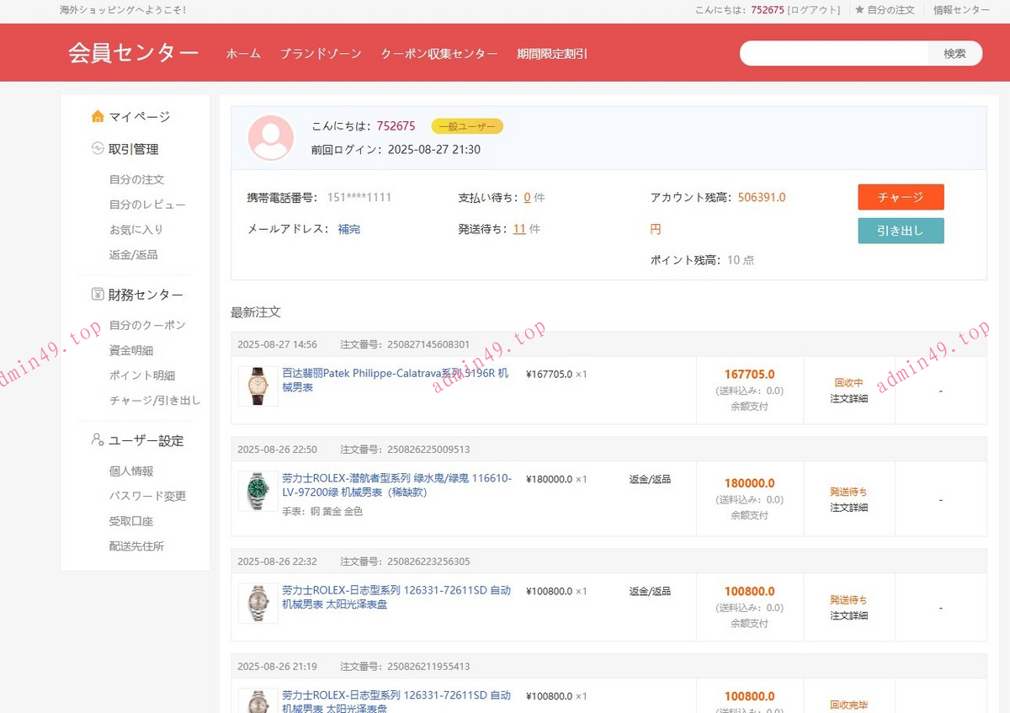This screenshot has width=1010, height=713.
Task: Click the 財務センター section icon
Action: [98, 295]
